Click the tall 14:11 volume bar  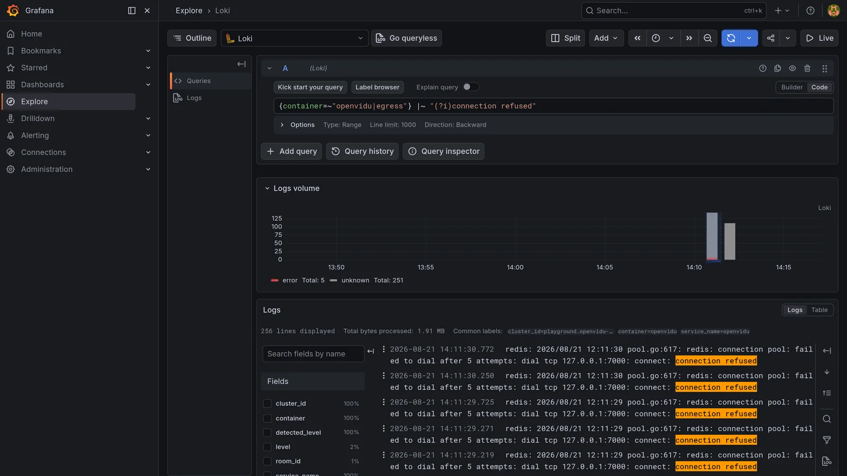[x=712, y=236]
